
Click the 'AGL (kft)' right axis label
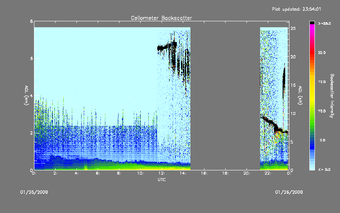[x=300, y=95]
